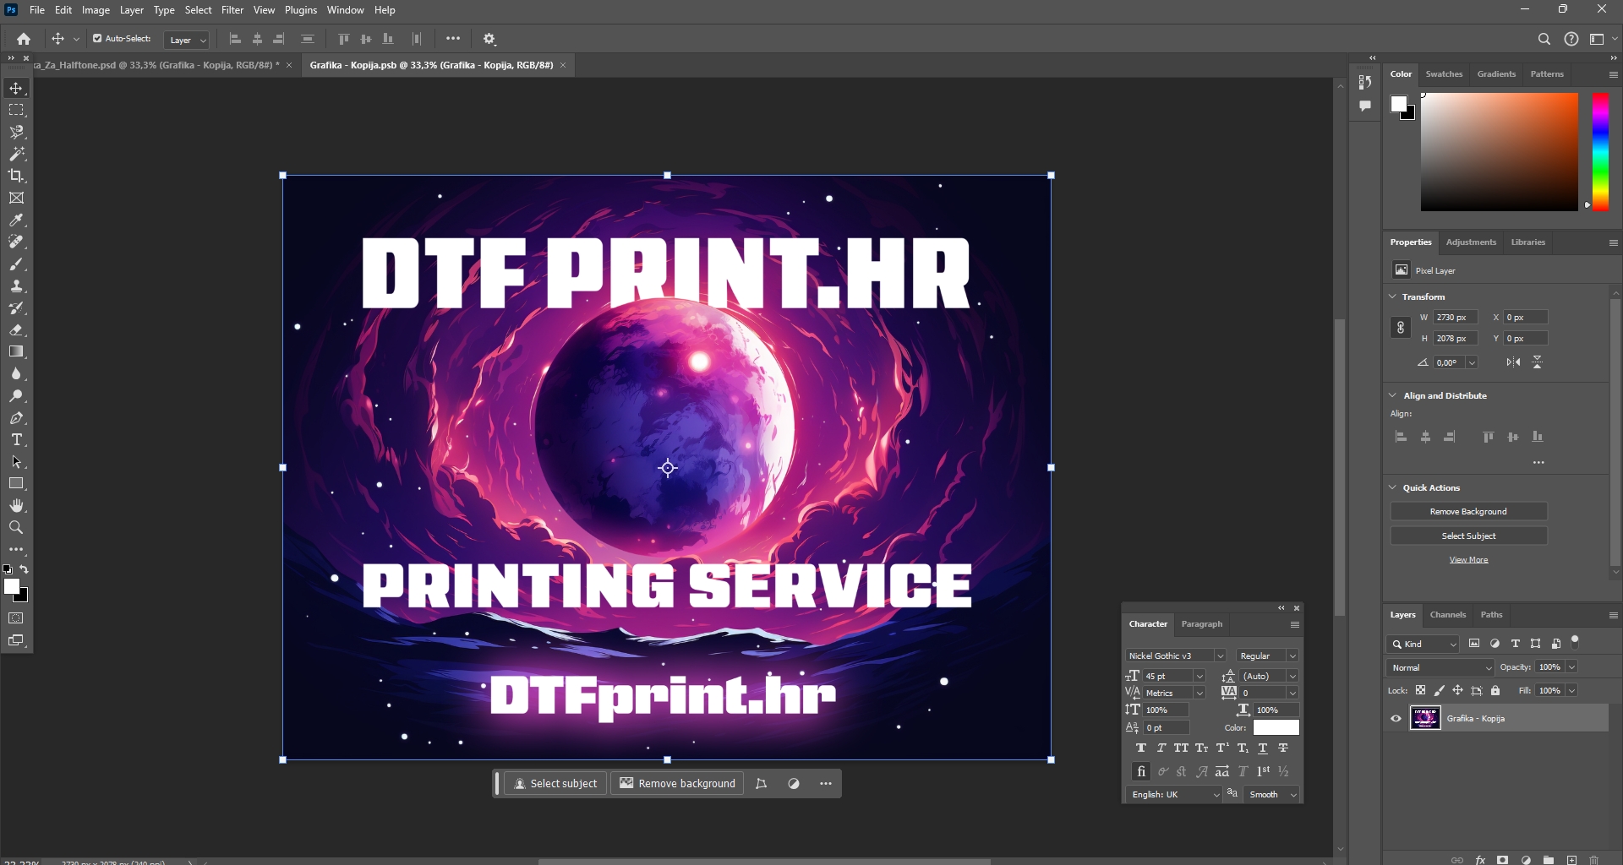Open Smooth anti-aliasing dropdown

1272,794
